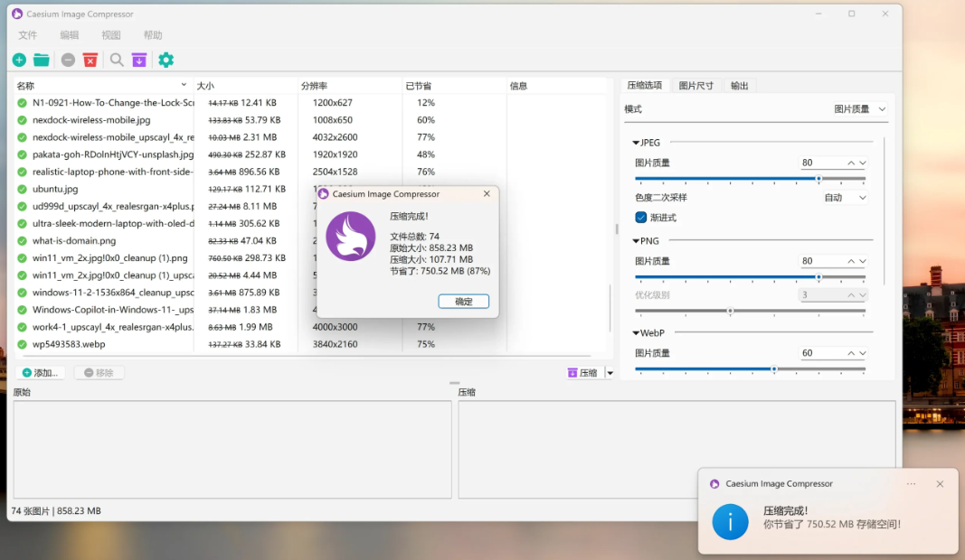Click the 确定 button in the dialog

(463, 302)
